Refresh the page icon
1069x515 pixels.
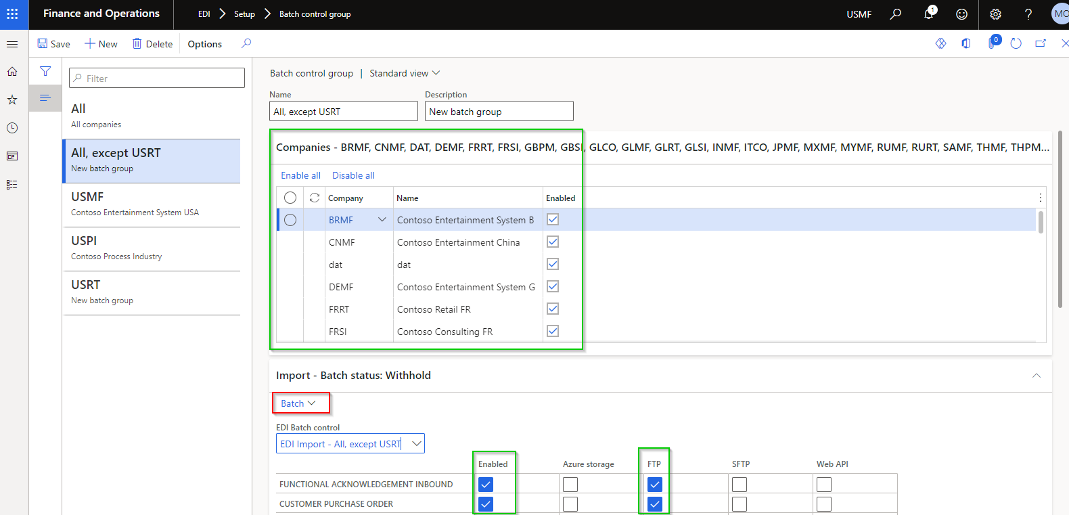coord(1016,43)
